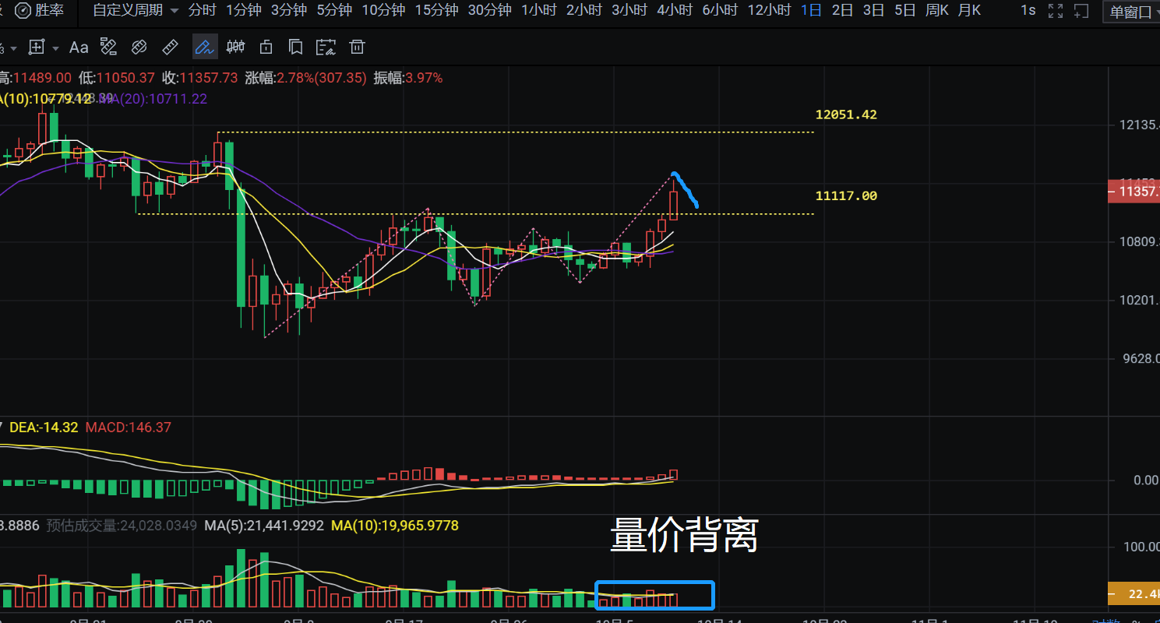
Task: Select the 15分钟 interval
Action: (436, 10)
